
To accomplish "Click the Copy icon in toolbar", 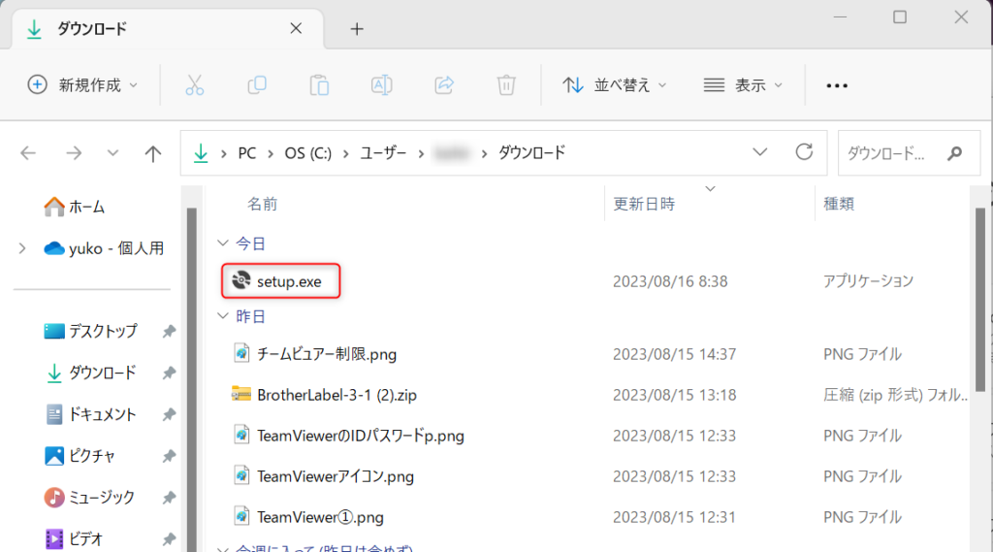I will 256,85.
